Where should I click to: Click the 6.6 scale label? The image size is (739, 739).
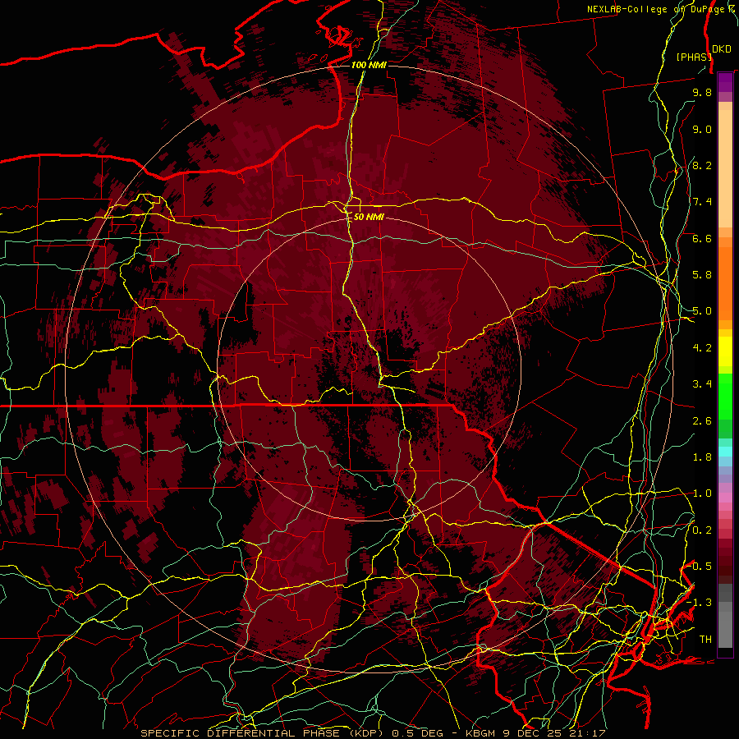point(702,238)
